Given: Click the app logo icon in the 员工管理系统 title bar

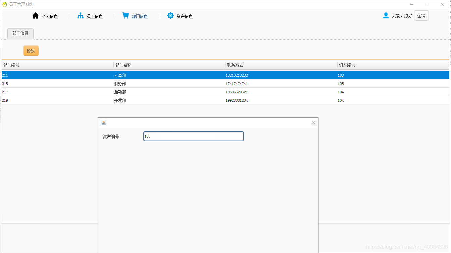Looking at the screenshot, I should tap(5, 4).
